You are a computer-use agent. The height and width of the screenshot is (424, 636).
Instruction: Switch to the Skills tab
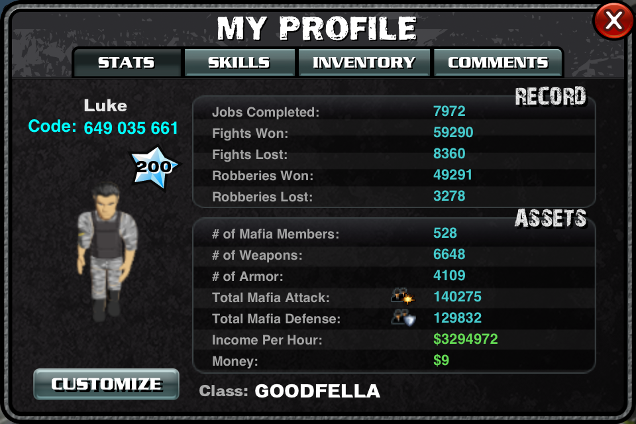(x=239, y=62)
